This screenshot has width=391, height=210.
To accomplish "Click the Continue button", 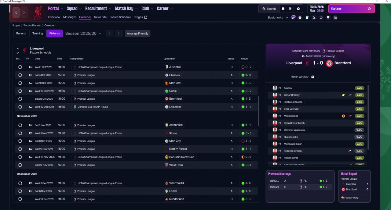I will (x=351, y=9).
